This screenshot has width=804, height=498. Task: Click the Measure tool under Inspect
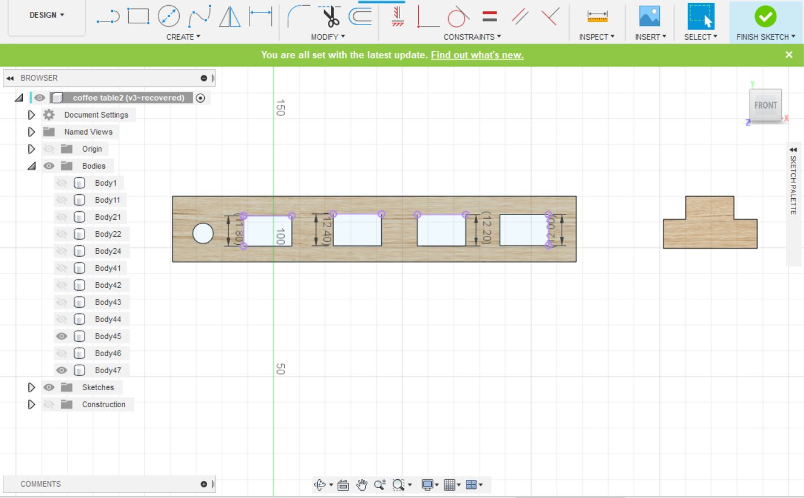(597, 16)
